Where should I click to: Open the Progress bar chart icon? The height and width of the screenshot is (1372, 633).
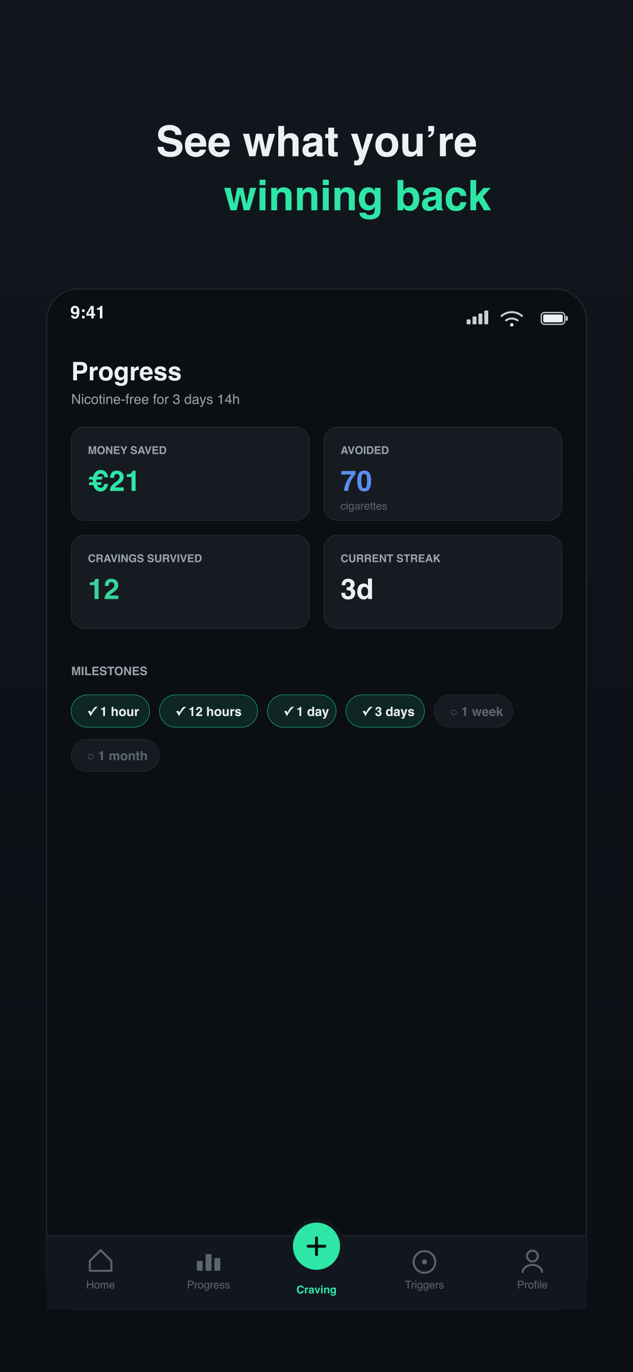[208, 1262]
